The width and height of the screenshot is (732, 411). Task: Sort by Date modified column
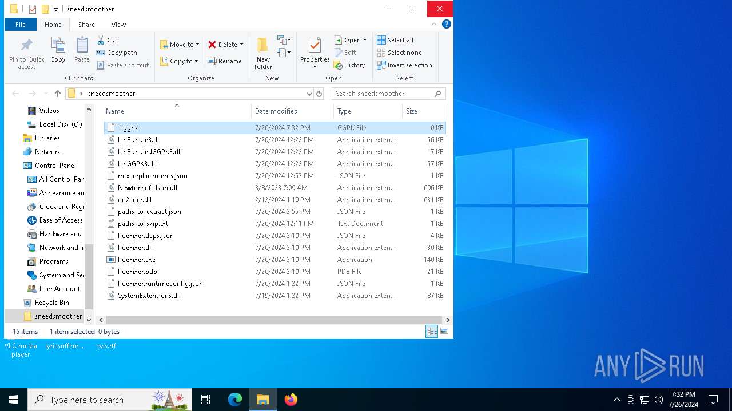292,111
